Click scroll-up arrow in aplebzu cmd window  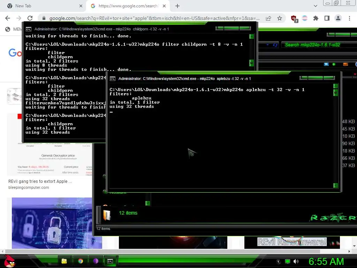tap(335, 86)
